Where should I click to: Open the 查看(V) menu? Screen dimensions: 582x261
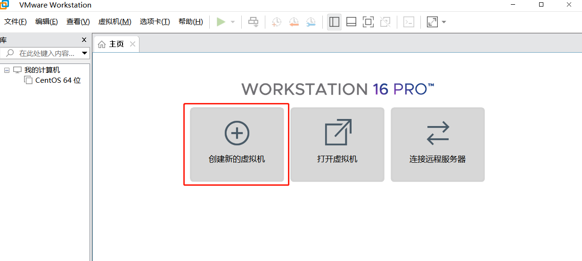78,22
